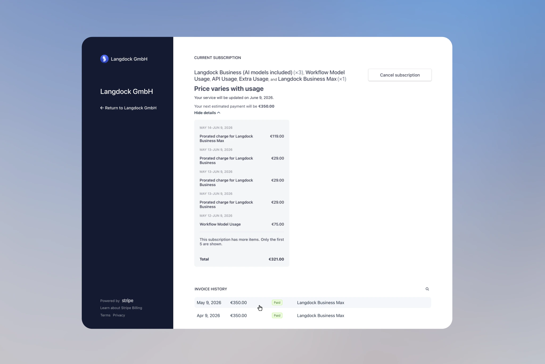Click the Powered by label in footer
545x364 pixels.
[110, 301]
